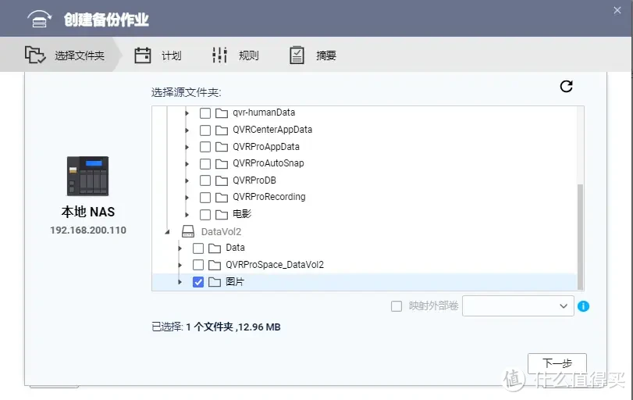633x400 pixels.
Task: Uncheck the 图片 folder checkbox
Action: [x=198, y=281]
